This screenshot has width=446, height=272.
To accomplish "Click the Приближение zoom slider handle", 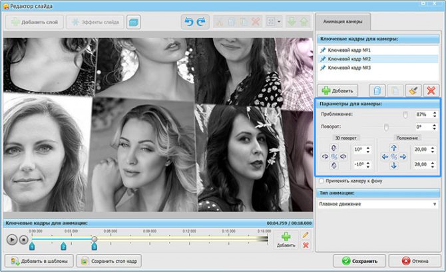I will click(405, 114).
